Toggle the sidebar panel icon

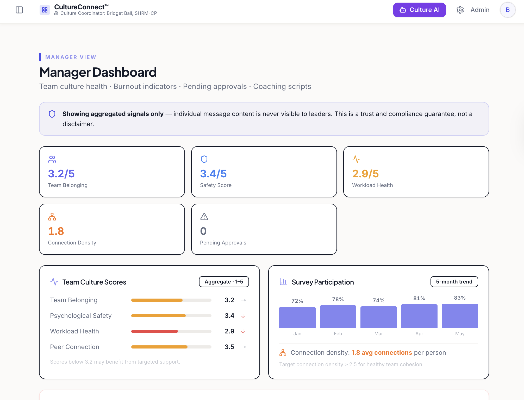19,10
